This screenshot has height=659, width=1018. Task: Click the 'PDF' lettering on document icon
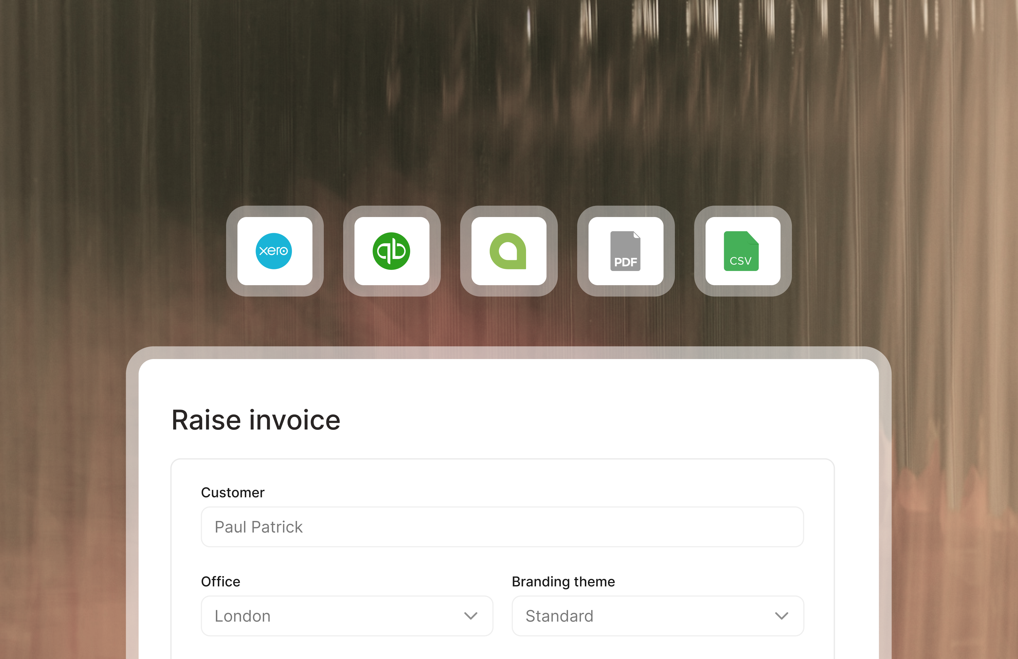625,262
